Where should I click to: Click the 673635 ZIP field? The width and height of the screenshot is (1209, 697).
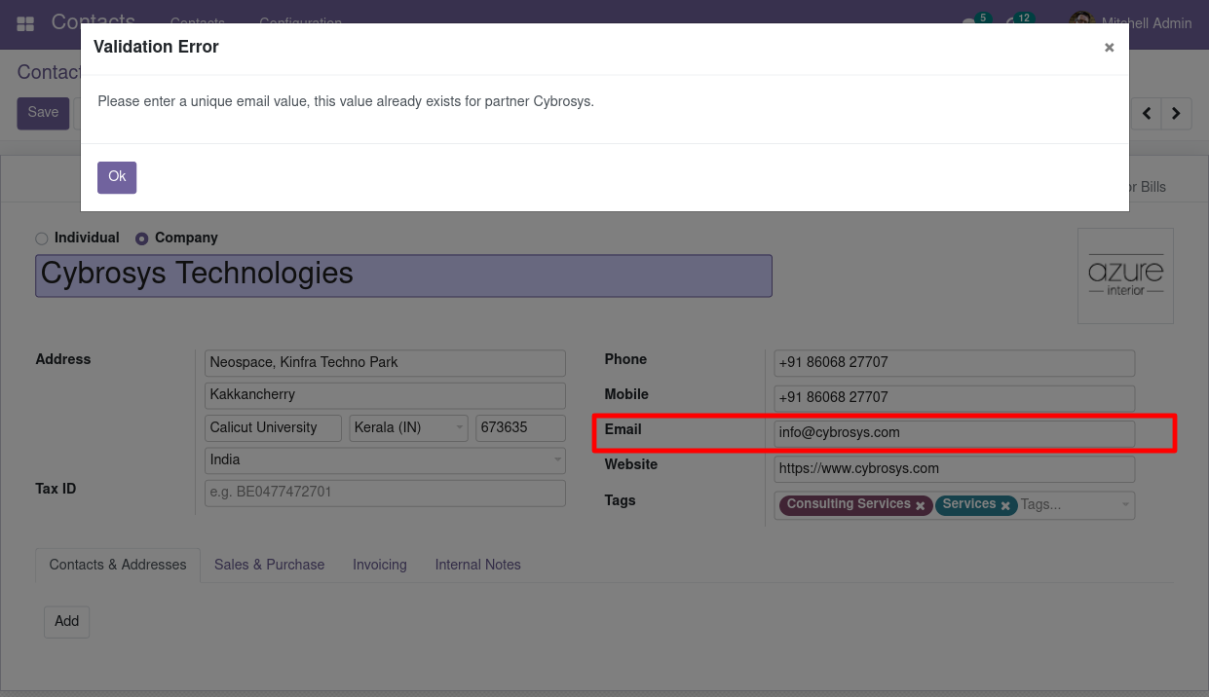coord(520,428)
